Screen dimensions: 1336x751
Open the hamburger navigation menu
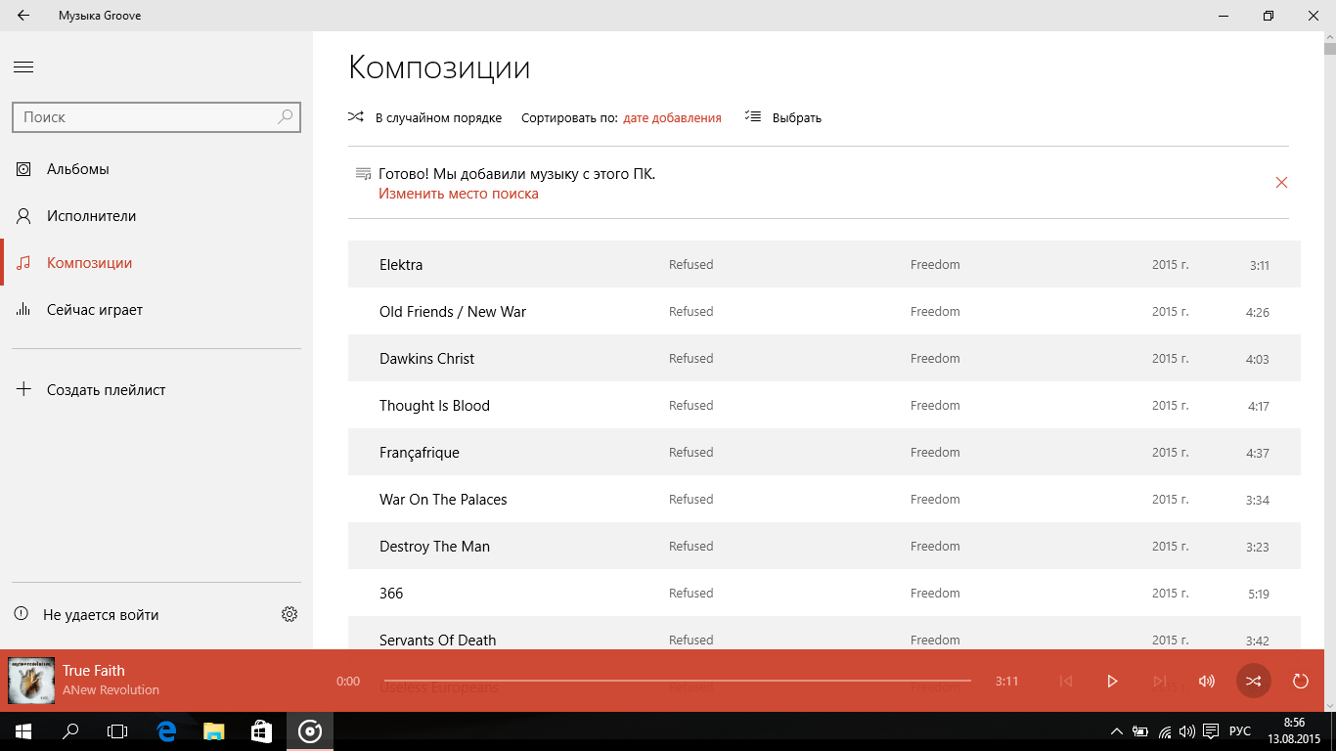coord(23,67)
